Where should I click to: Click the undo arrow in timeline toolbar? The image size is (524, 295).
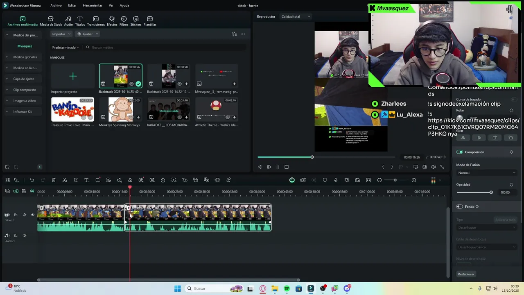point(32,180)
